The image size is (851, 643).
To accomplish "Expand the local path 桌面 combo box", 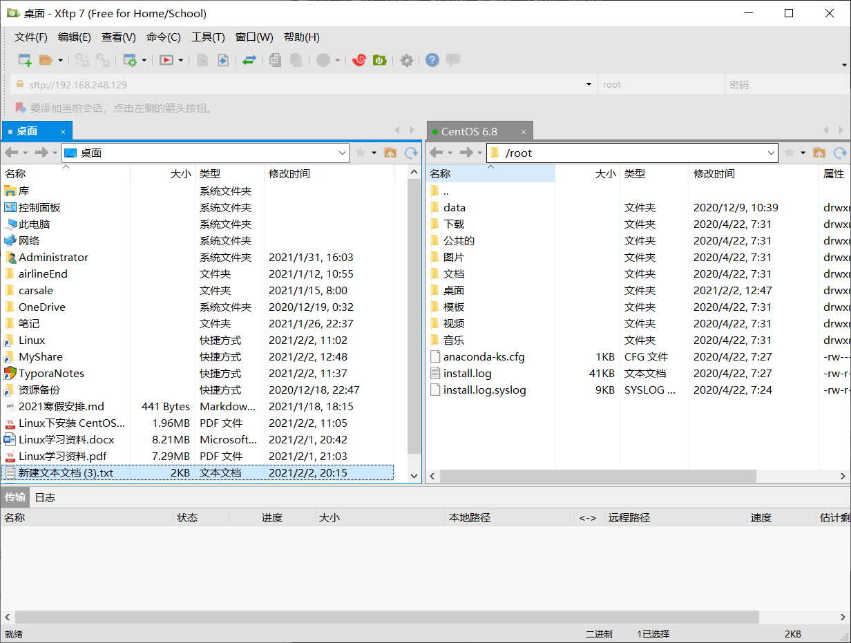I will [343, 153].
